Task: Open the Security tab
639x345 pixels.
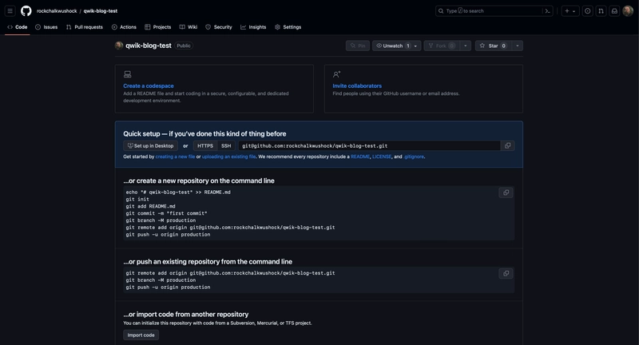Action: coord(219,27)
